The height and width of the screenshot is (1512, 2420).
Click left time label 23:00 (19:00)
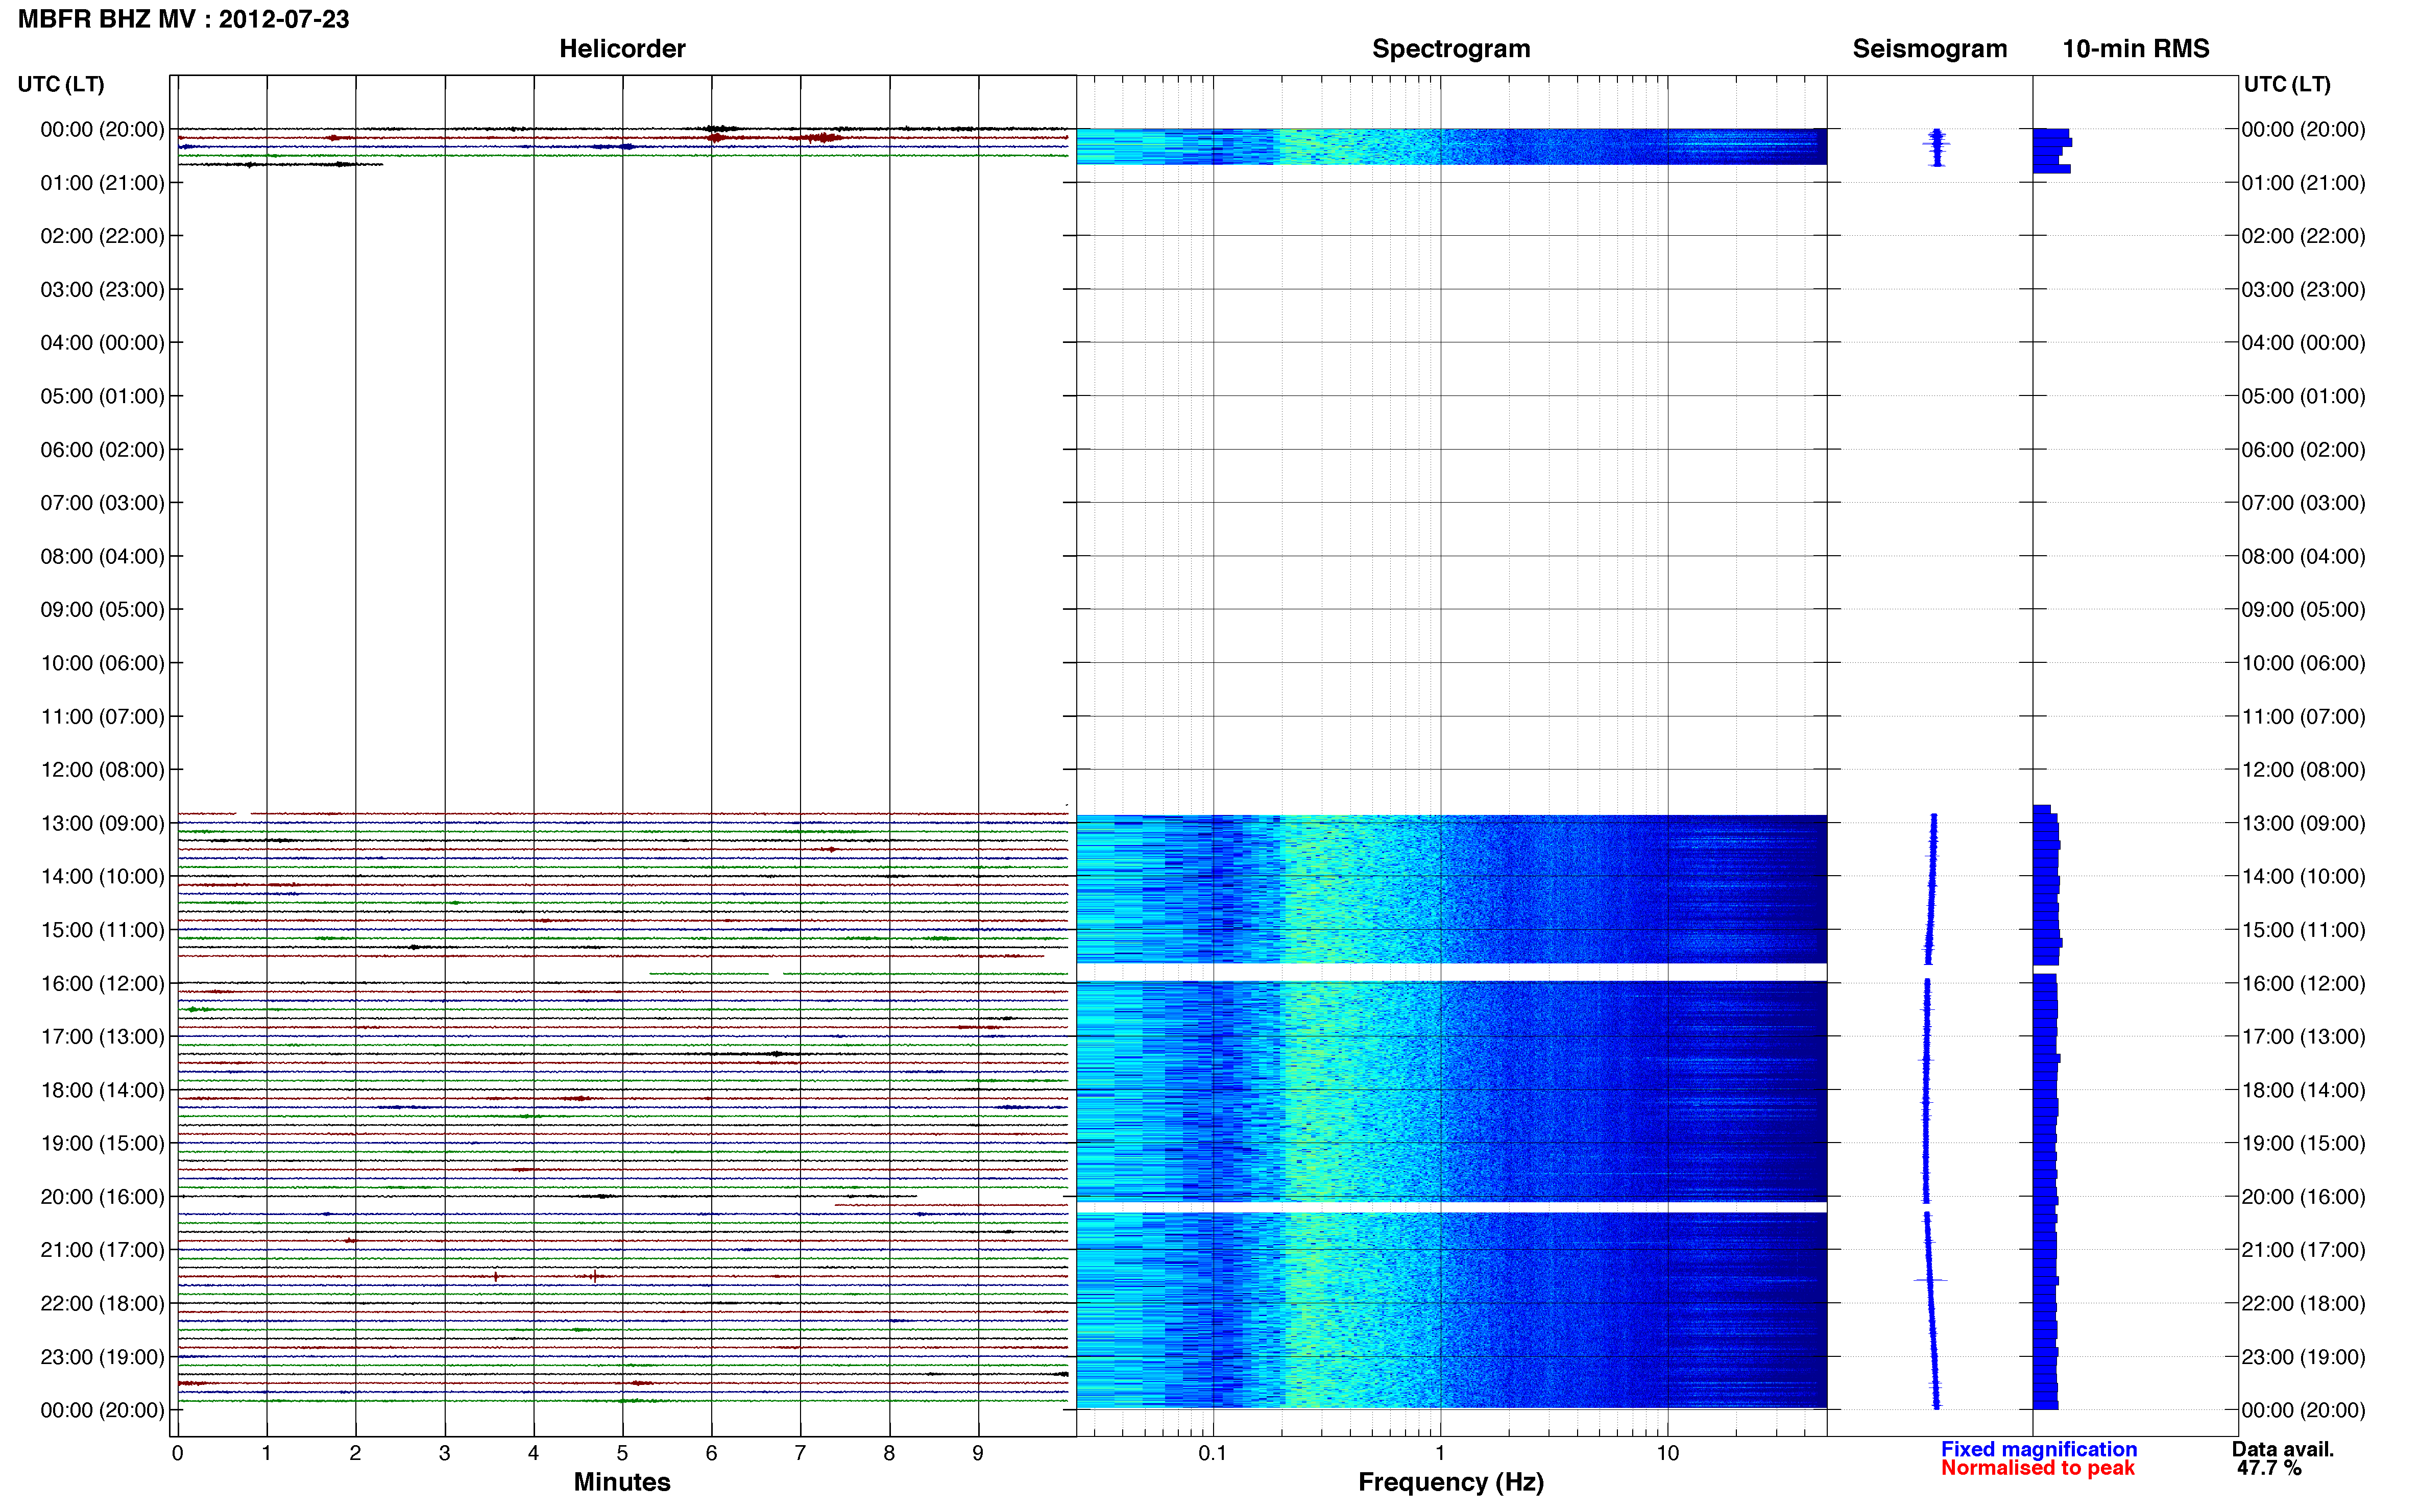coord(102,1357)
